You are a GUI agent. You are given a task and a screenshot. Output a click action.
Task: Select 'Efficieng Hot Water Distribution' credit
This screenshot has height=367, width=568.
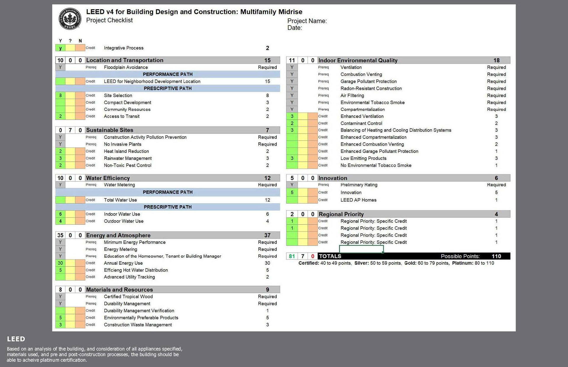136,270
